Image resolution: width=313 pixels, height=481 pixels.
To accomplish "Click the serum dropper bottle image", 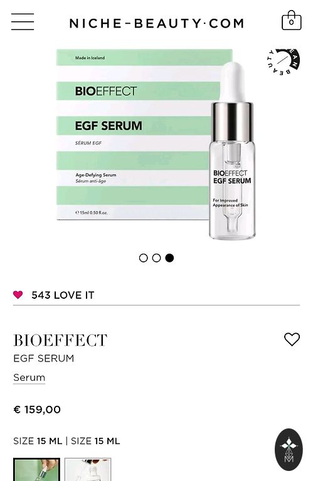I will [x=233, y=150].
